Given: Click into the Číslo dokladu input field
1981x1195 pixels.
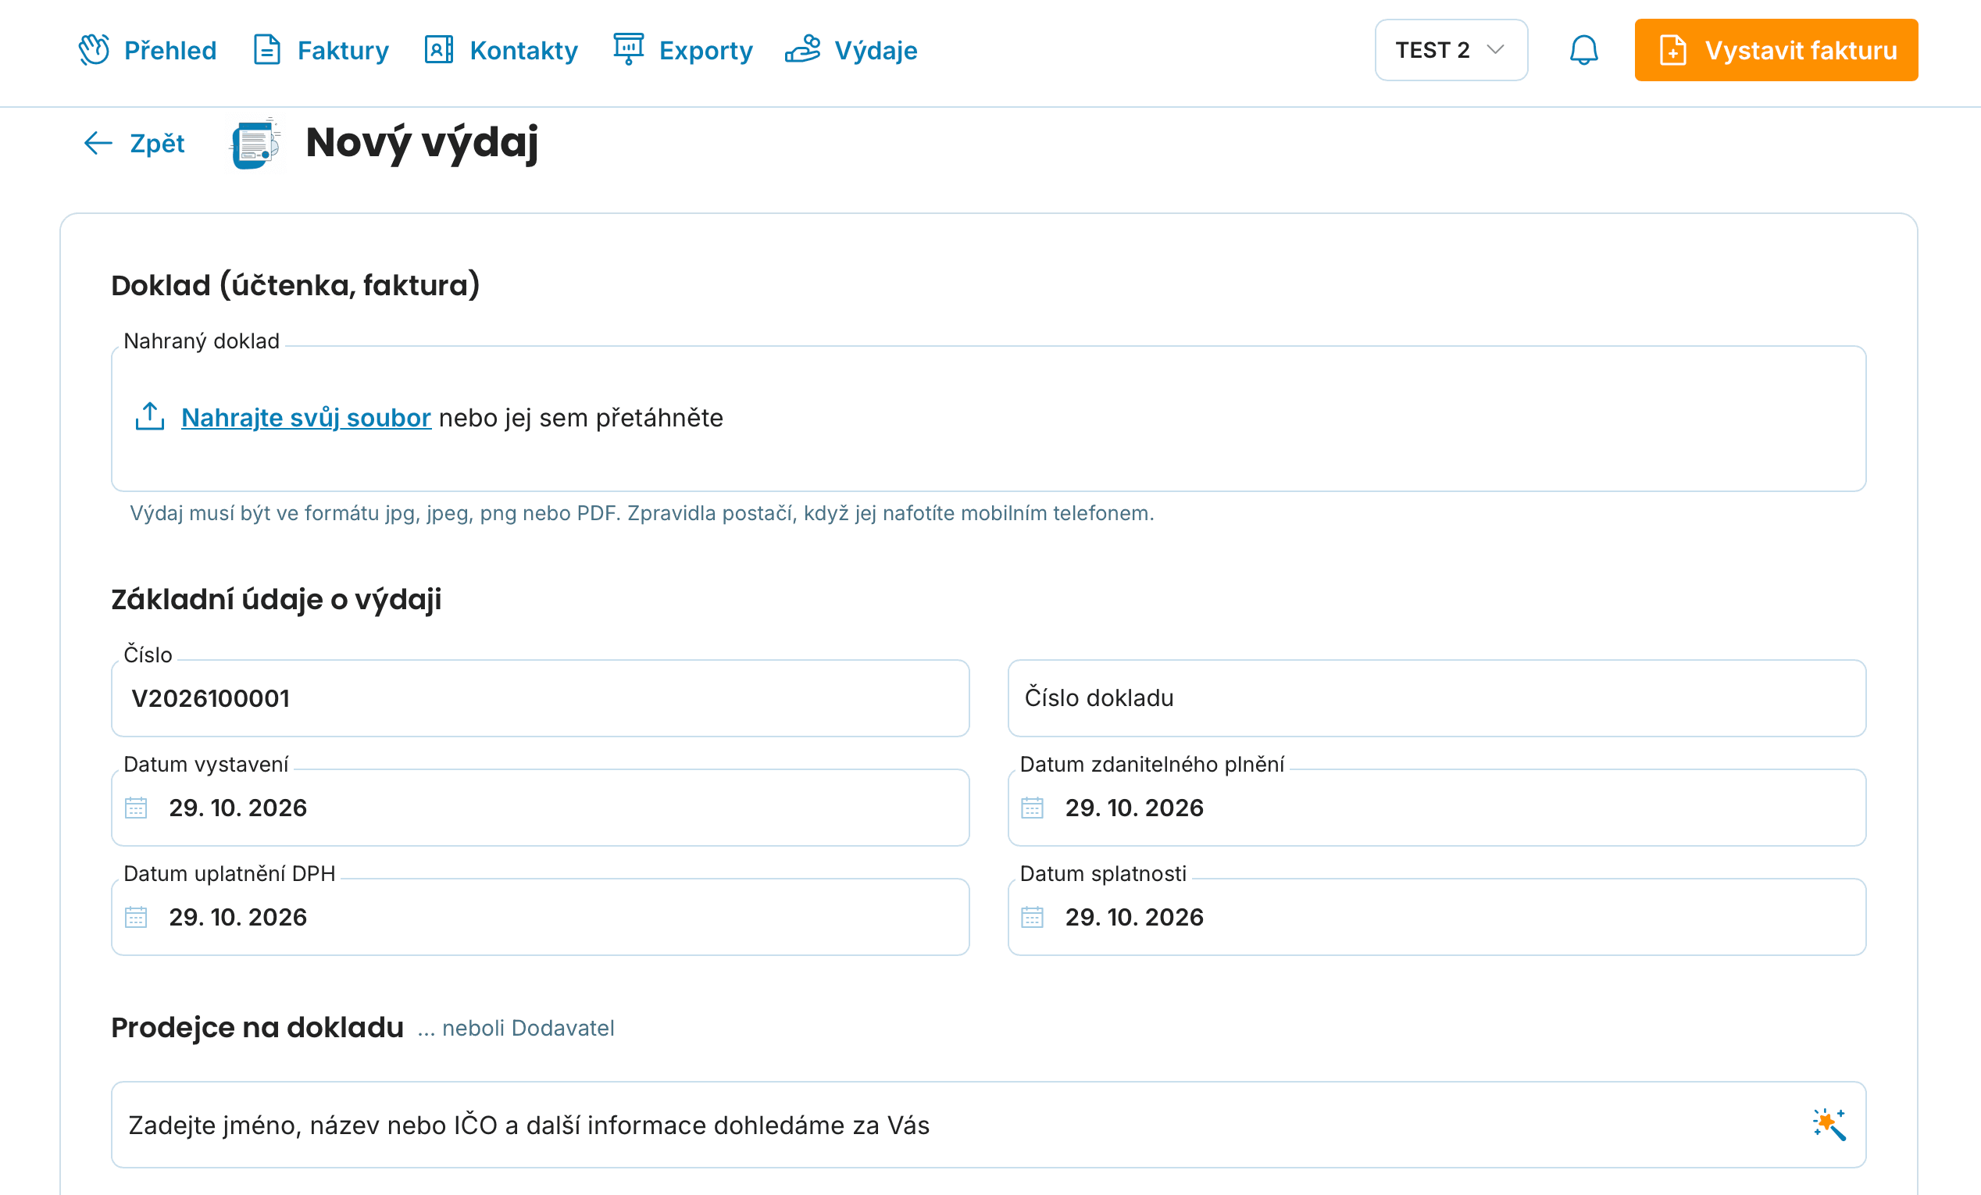Looking at the screenshot, I should pos(1437,698).
